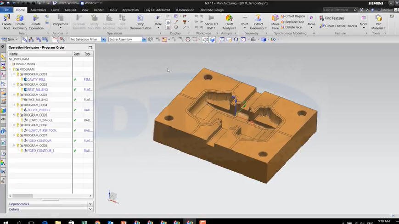
Task: Switch to the Assemblies tab
Action: pos(38,10)
